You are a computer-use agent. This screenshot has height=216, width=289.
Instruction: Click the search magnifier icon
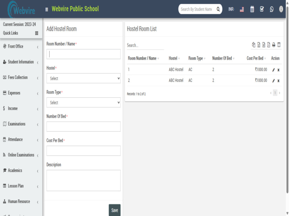tap(218, 9)
